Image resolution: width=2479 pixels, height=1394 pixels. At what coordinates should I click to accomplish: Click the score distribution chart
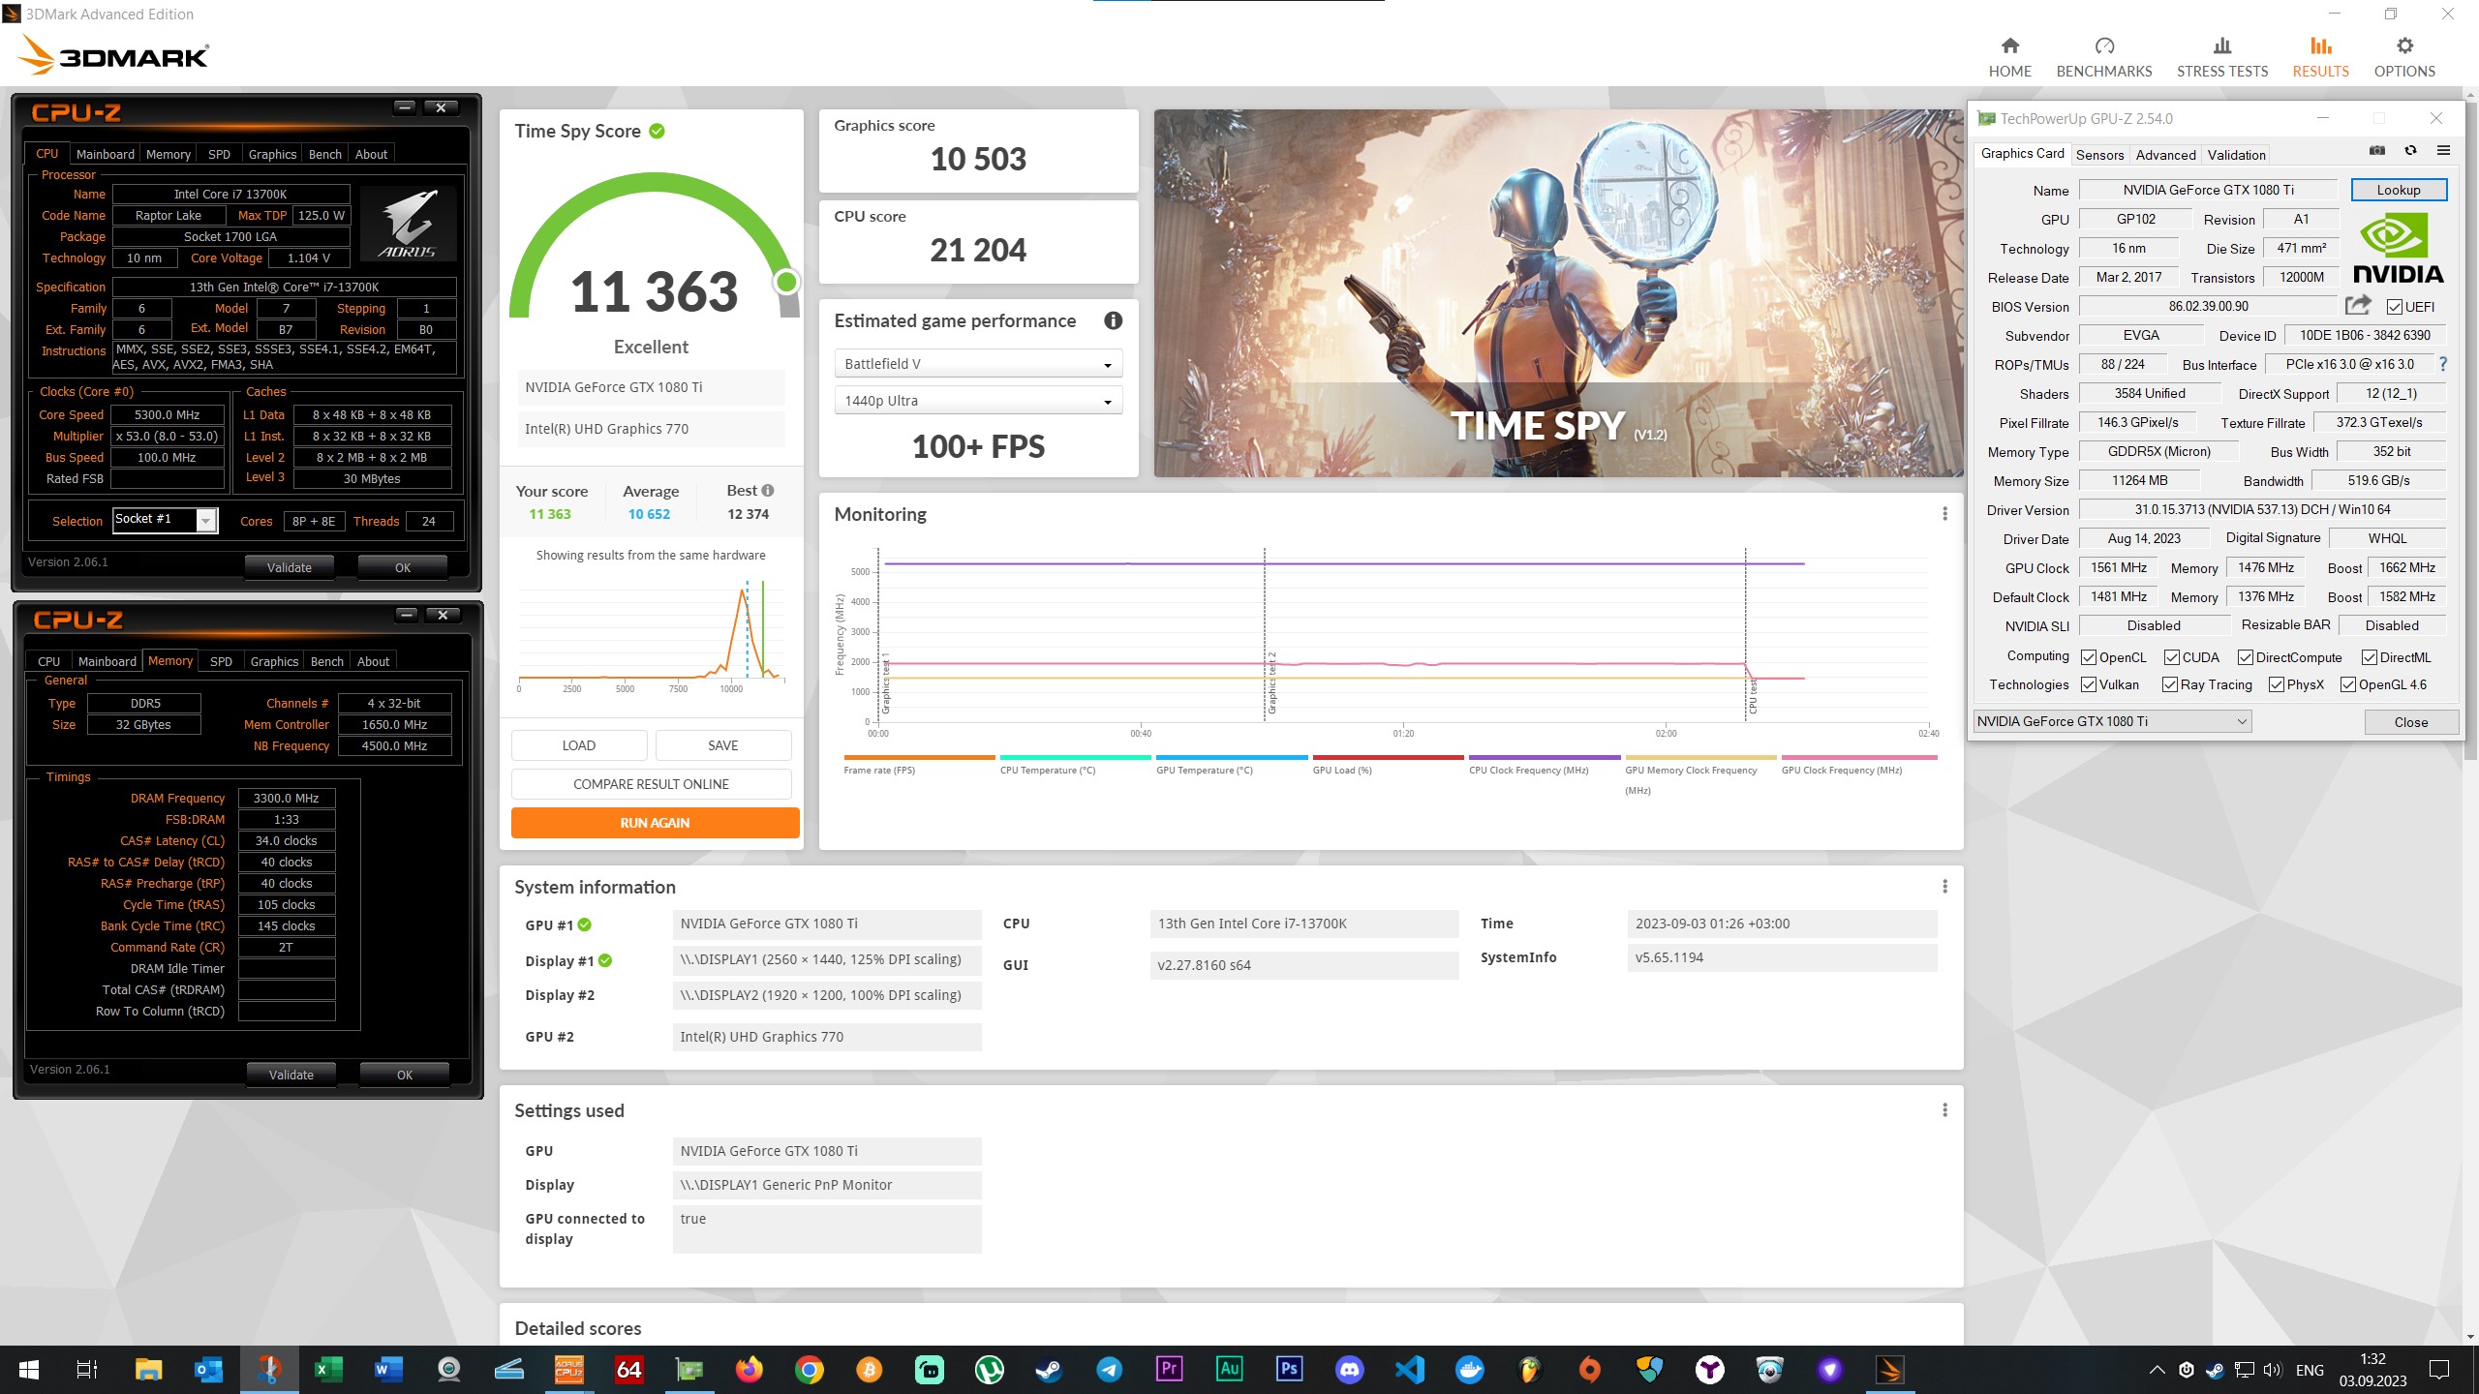click(x=651, y=634)
